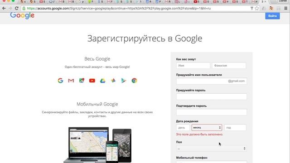Click the Мобильный телефон label

192,158
